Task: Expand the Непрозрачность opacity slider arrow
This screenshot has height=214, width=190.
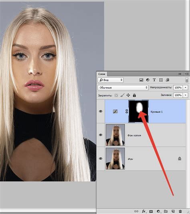Action: click(x=186, y=88)
